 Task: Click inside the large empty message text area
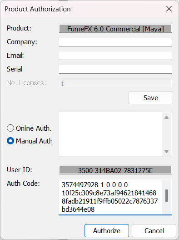(x=110, y=134)
